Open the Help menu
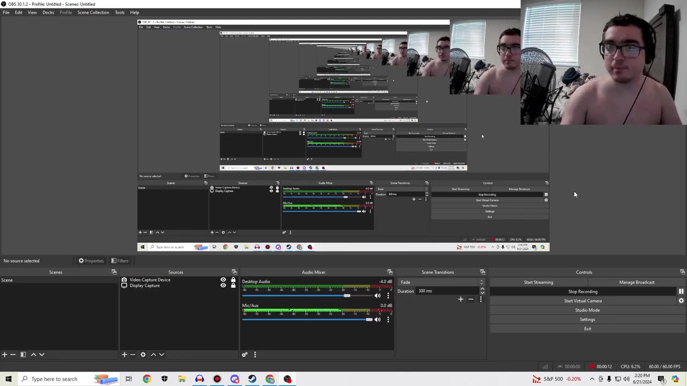The height and width of the screenshot is (386, 687). click(x=134, y=12)
